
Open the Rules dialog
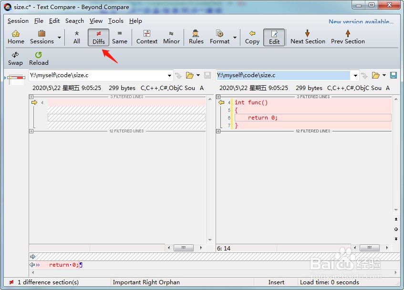tap(196, 37)
